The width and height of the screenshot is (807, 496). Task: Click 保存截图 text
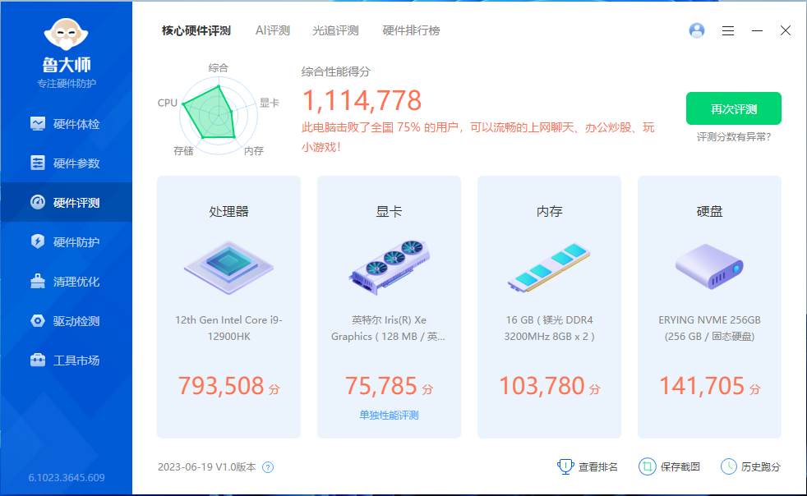(x=680, y=467)
